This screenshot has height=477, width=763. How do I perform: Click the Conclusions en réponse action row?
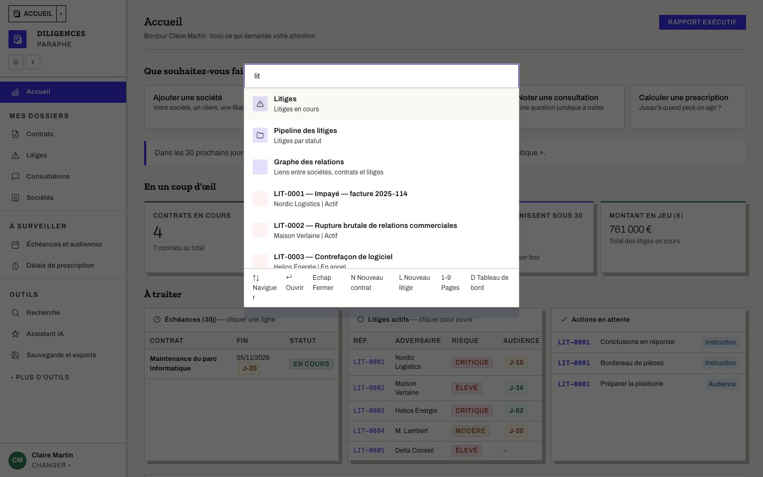tap(648, 342)
